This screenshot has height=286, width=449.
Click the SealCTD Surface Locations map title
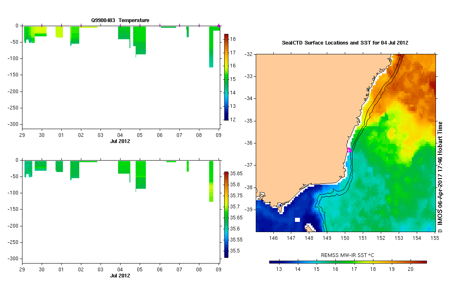(345, 42)
